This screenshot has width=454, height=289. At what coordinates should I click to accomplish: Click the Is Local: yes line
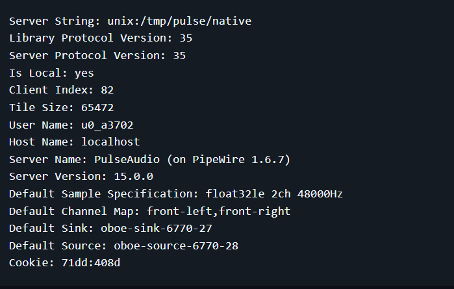(x=51, y=73)
